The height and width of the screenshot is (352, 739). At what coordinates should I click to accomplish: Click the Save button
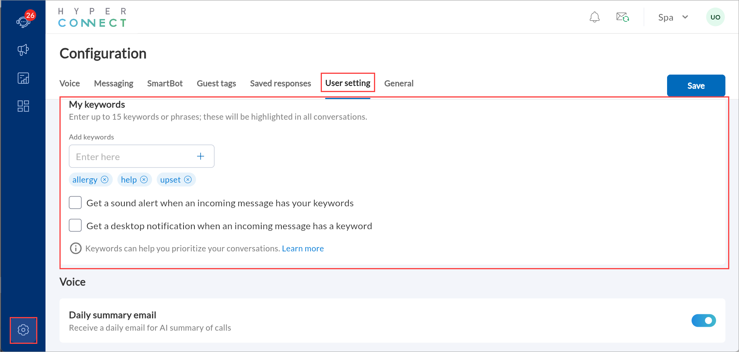click(696, 85)
